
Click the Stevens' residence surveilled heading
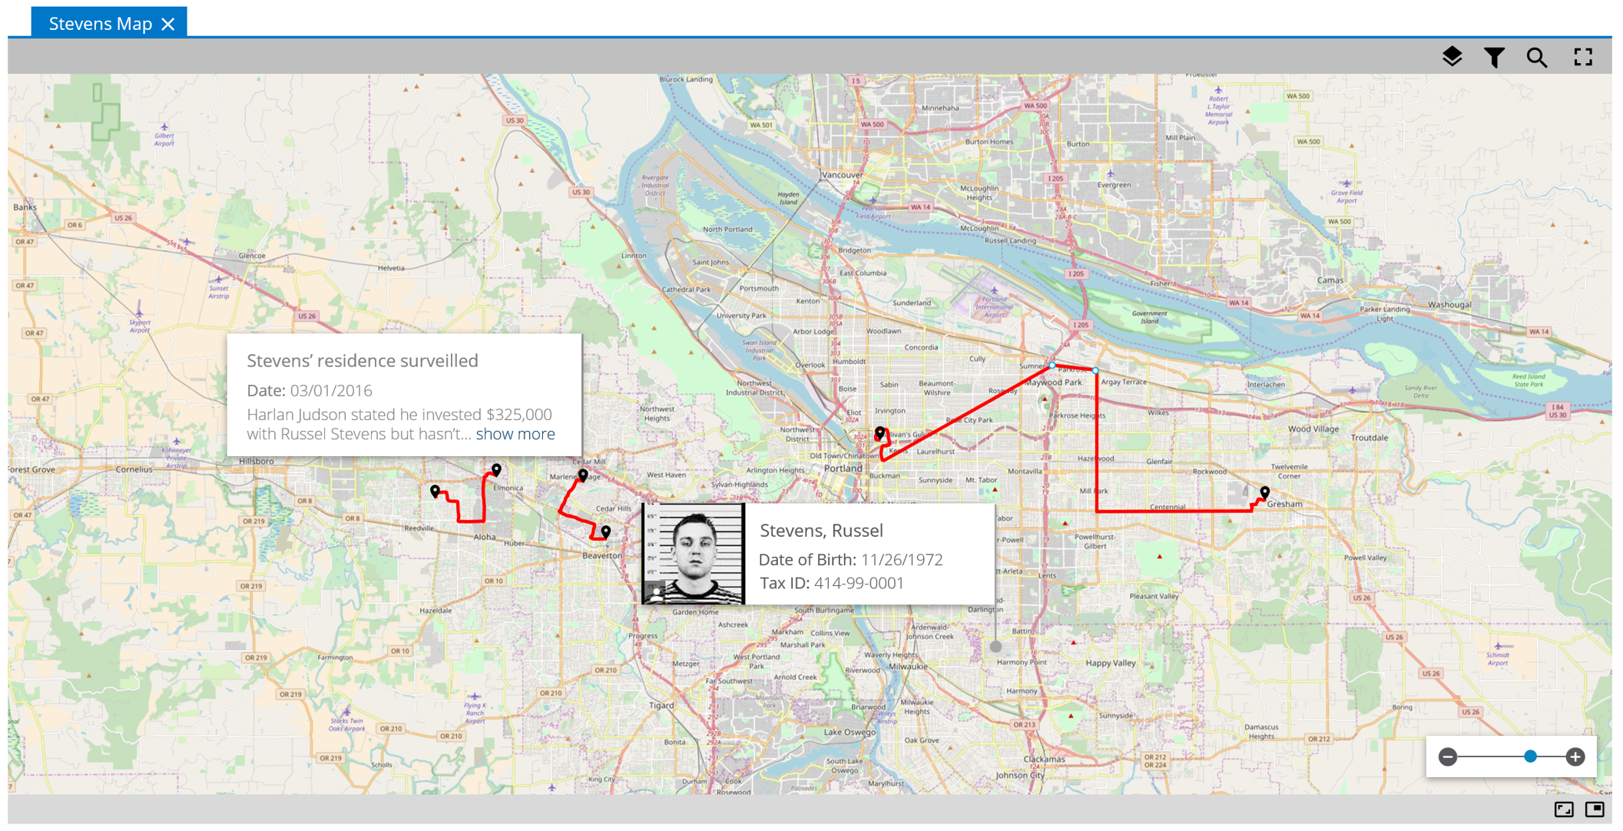(x=363, y=360)
